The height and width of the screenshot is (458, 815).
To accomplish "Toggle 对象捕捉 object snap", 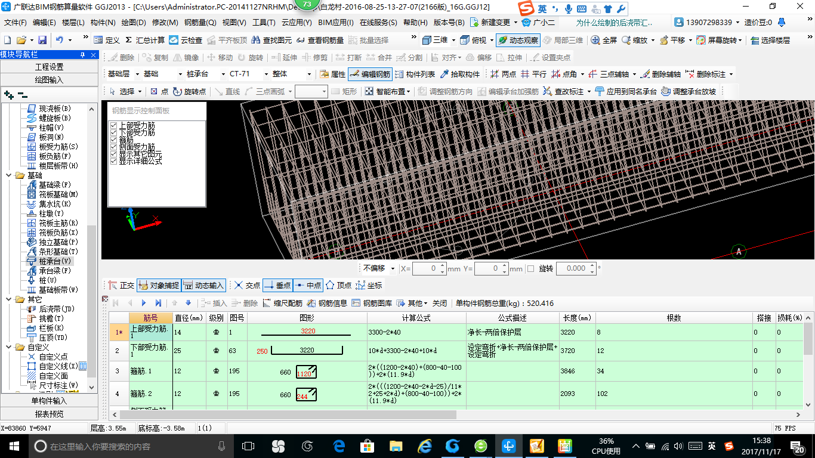I will click(x=158, y=286).
